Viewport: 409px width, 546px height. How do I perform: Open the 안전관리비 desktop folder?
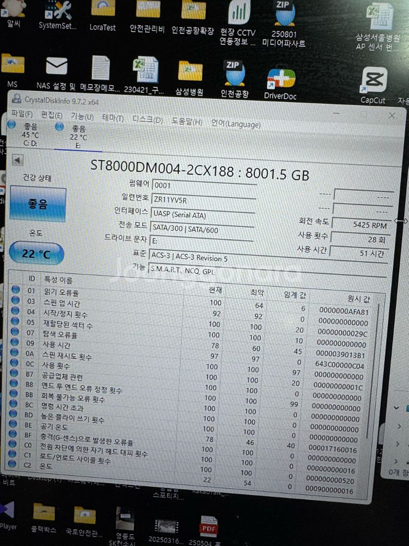pyautogui.click(x=147, y=17)
